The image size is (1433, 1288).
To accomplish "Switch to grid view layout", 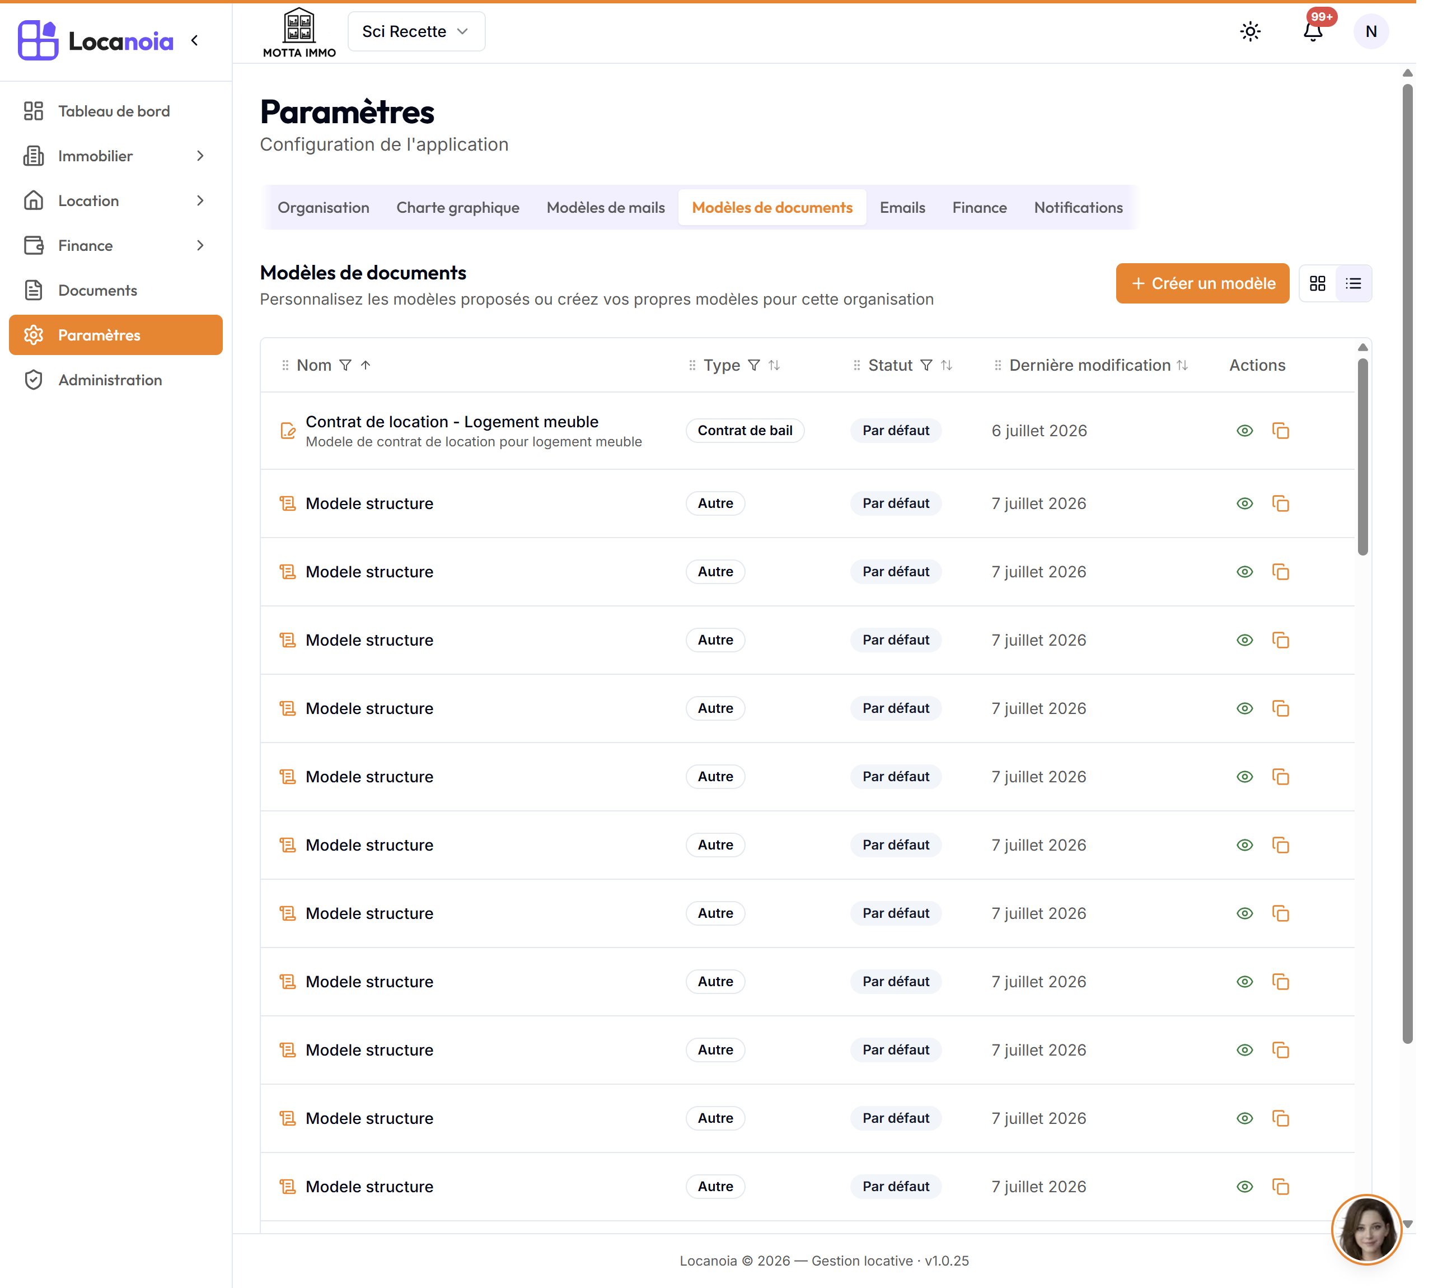I will click(1317, 283).
